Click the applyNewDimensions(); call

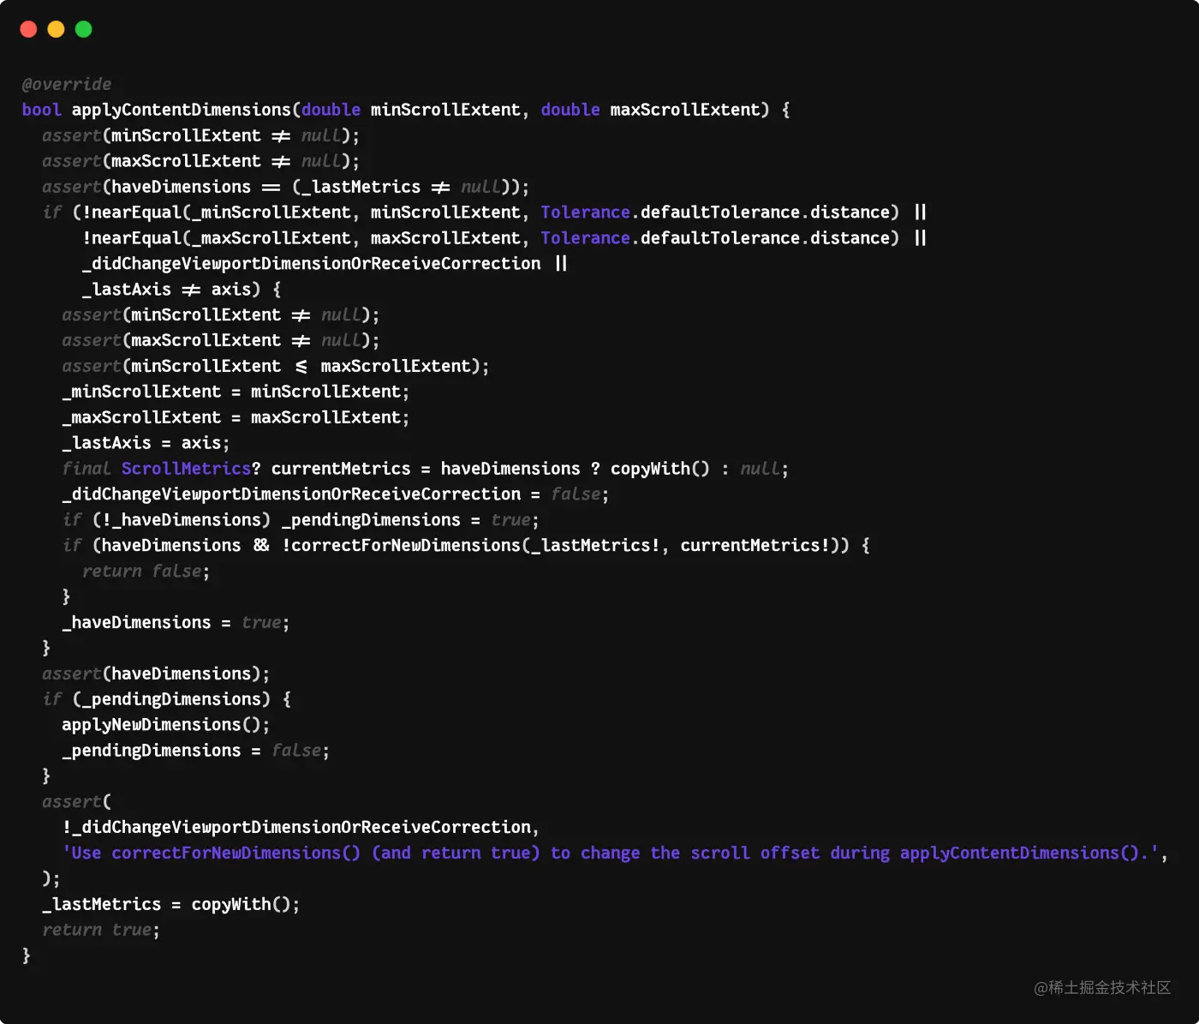pyautogui.click(x=165, y=725)
